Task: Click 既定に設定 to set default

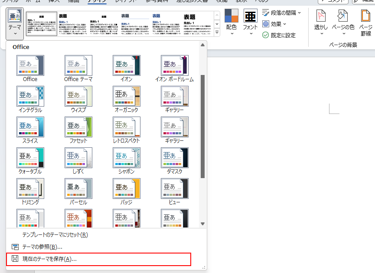Action: pyautogui.click(x=279, y=35)
